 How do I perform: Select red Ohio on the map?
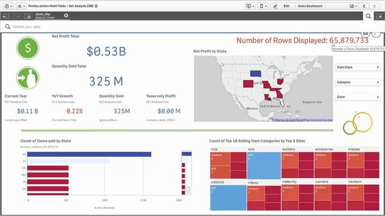click(x=280, y=82)
